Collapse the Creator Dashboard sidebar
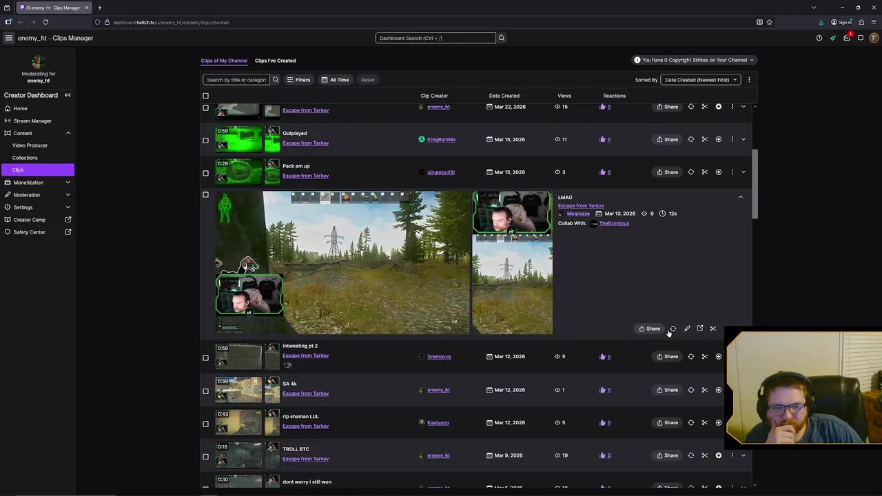The height and width of the screenshot is (496, 882). click(x=68, y=95)
